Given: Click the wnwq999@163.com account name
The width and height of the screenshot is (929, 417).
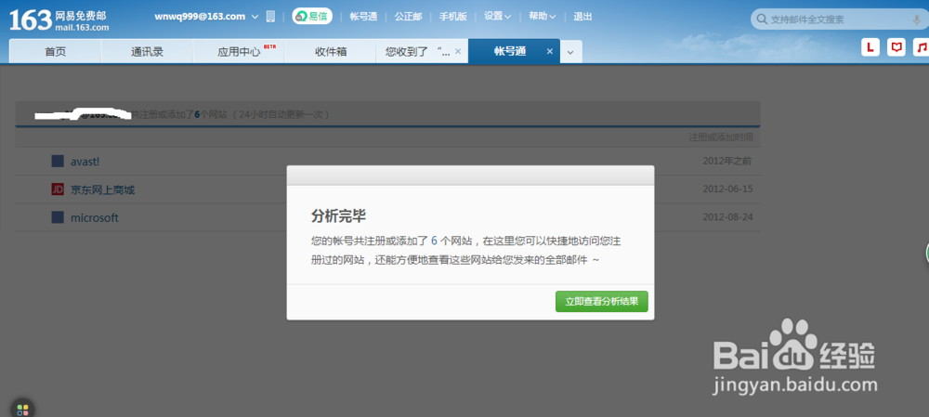Looking at the screenshot, I should tap(200, 17).
